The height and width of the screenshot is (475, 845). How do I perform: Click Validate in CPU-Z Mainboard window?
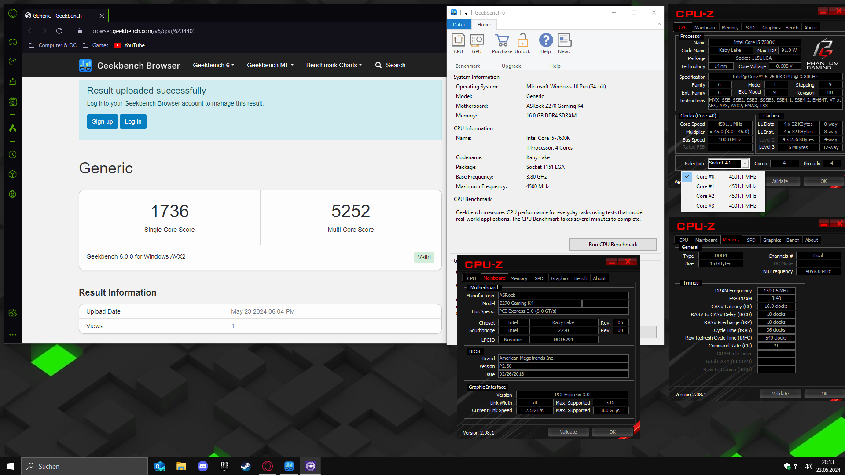568,432
